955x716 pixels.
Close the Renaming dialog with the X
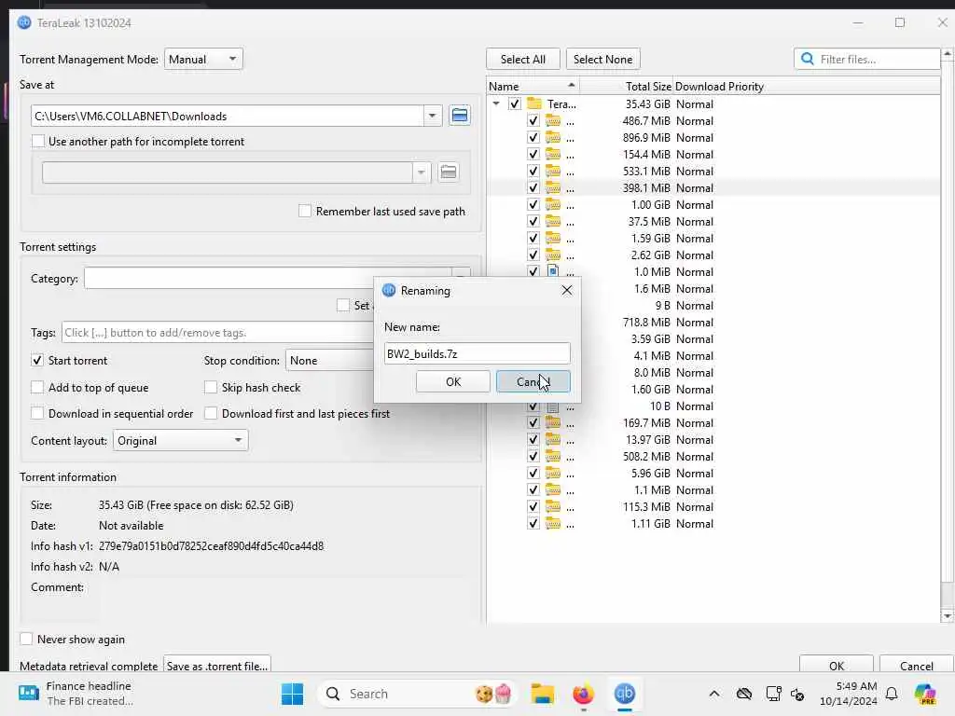pos(566,291)
